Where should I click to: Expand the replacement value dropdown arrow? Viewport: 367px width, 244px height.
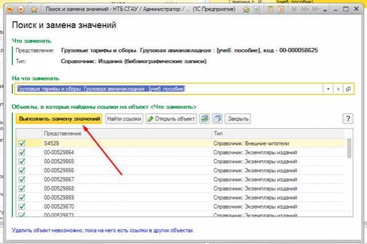328,89
